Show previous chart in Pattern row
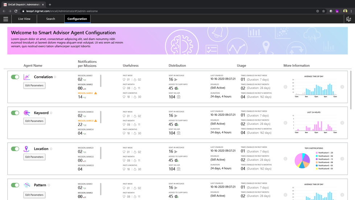355x200 pixels. pyautogui.click(x=285, y=195)
